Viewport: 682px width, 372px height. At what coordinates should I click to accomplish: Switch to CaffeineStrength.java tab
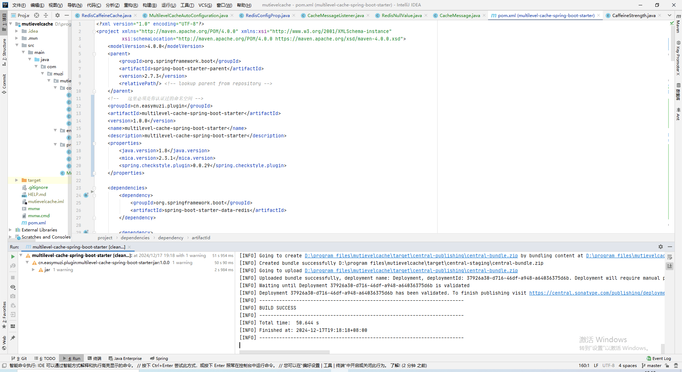[634, 15]
